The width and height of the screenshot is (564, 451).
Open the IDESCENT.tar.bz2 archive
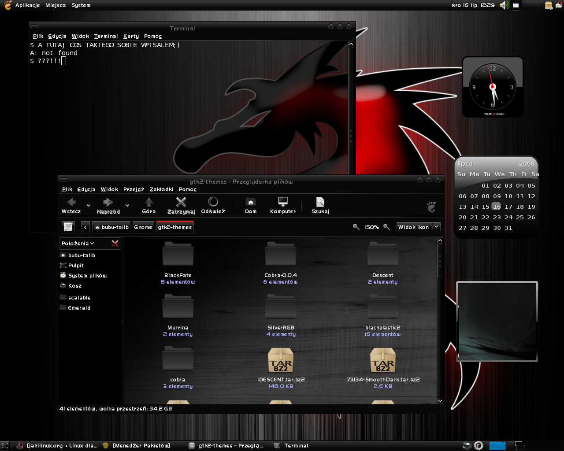pos(281,361)
